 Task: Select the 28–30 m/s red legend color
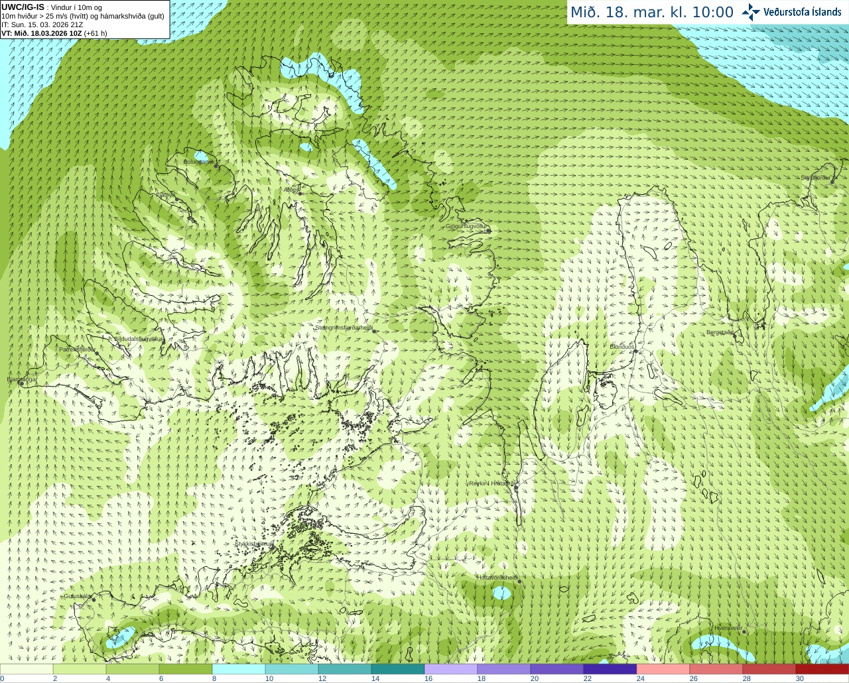pos(769,669)
